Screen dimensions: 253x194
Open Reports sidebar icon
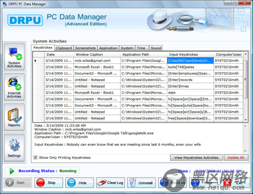pos(14,117)
